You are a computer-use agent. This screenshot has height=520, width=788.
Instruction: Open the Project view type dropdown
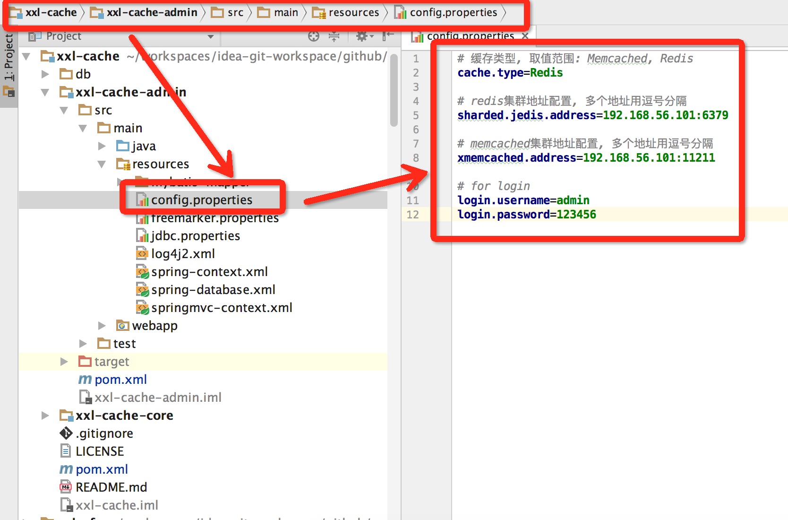pos(211,36)
